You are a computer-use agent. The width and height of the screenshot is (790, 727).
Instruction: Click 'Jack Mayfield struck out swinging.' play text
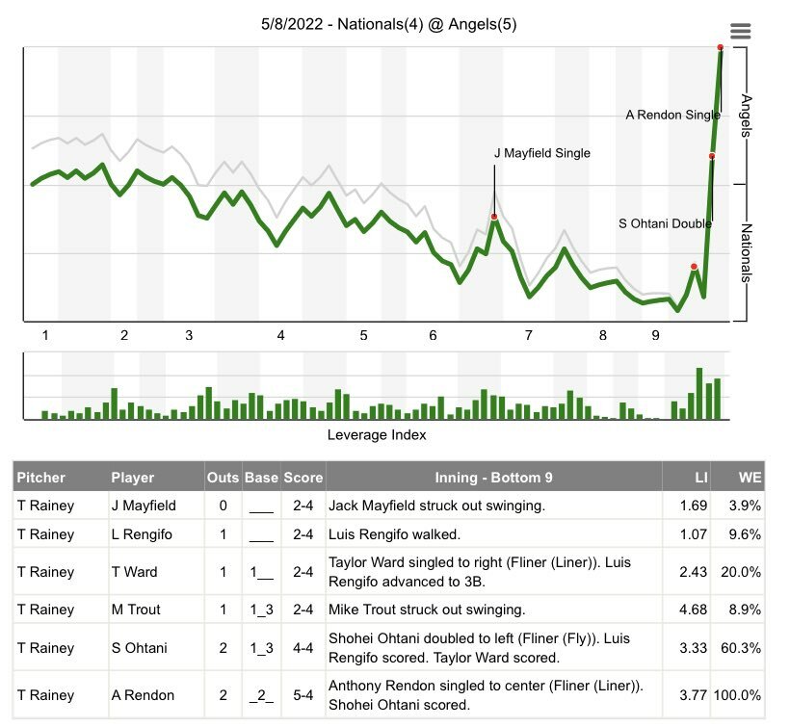(x=436, y=506)
